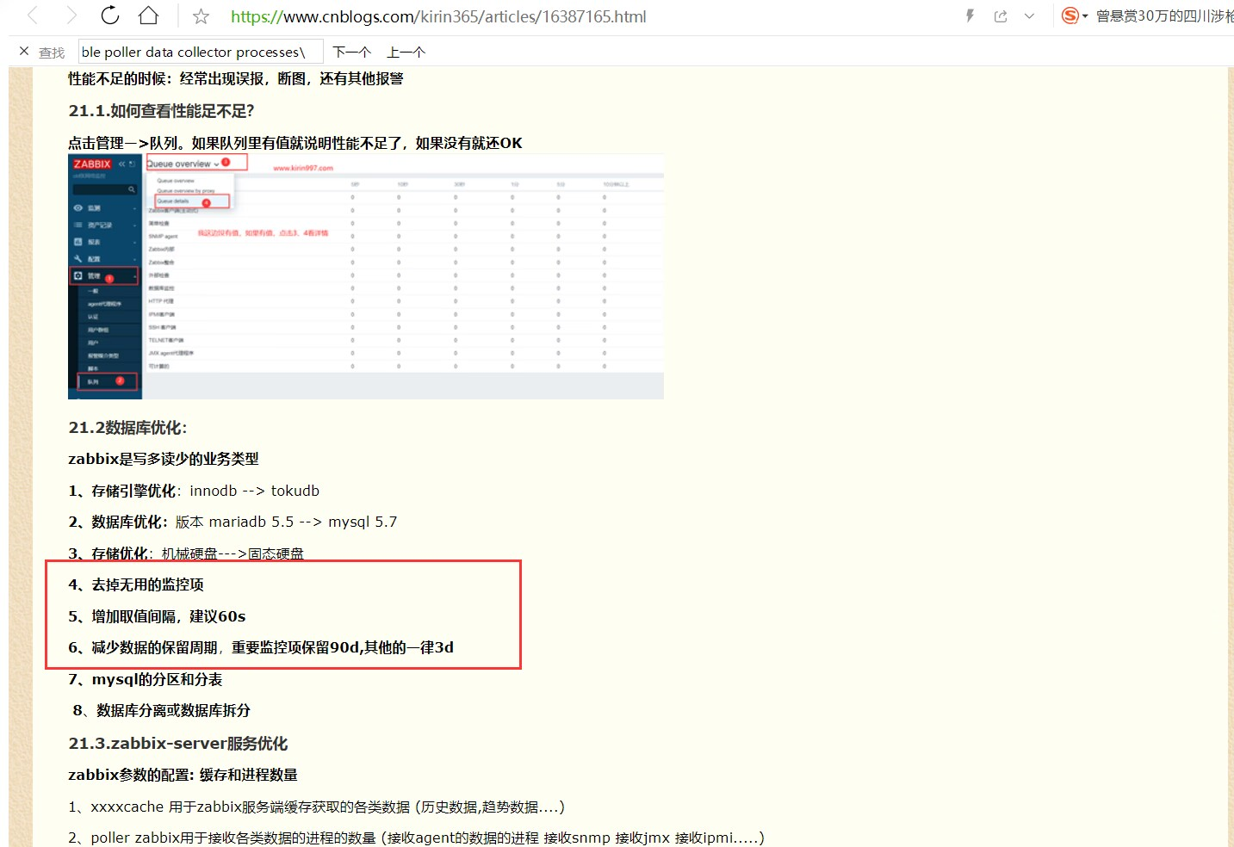This screenshot has height=847, width=1234.
Task: Click text zabbix是写多读少的业务类型
Action: point(164,459)
